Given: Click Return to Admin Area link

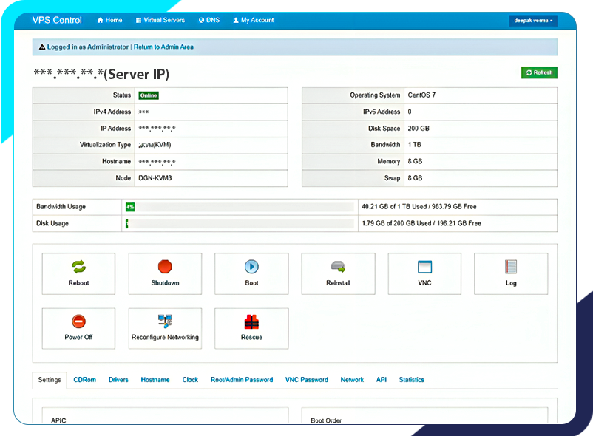Looking at the screenshot, I should pyautogui.click(x=163, y=47).
